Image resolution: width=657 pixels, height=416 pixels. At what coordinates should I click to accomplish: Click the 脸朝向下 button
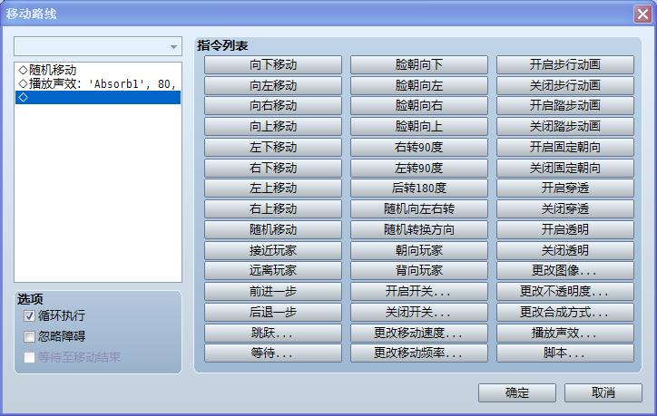click(419, 65)
